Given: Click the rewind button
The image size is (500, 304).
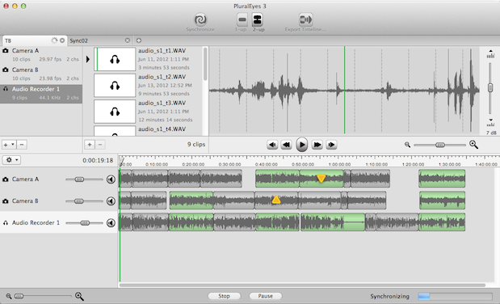Looking at the screenshot, I should [x=287, y=145].
